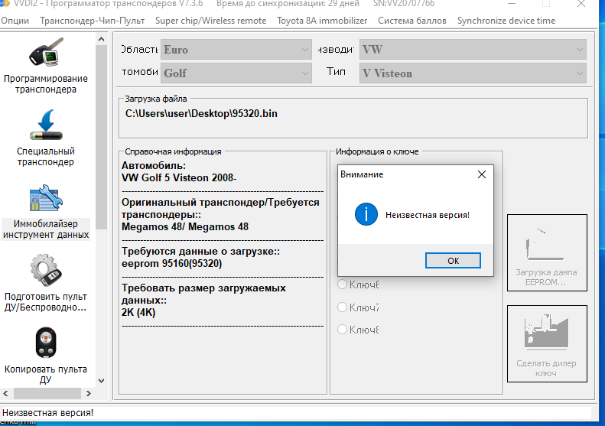This screenshot has width=605, height=426.
Task: Select the Ключ6 radio button
Action: tap(342, 285)
